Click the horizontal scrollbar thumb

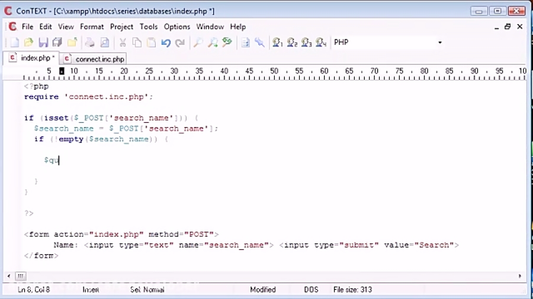pyautogui.click(x=20, y=276)
